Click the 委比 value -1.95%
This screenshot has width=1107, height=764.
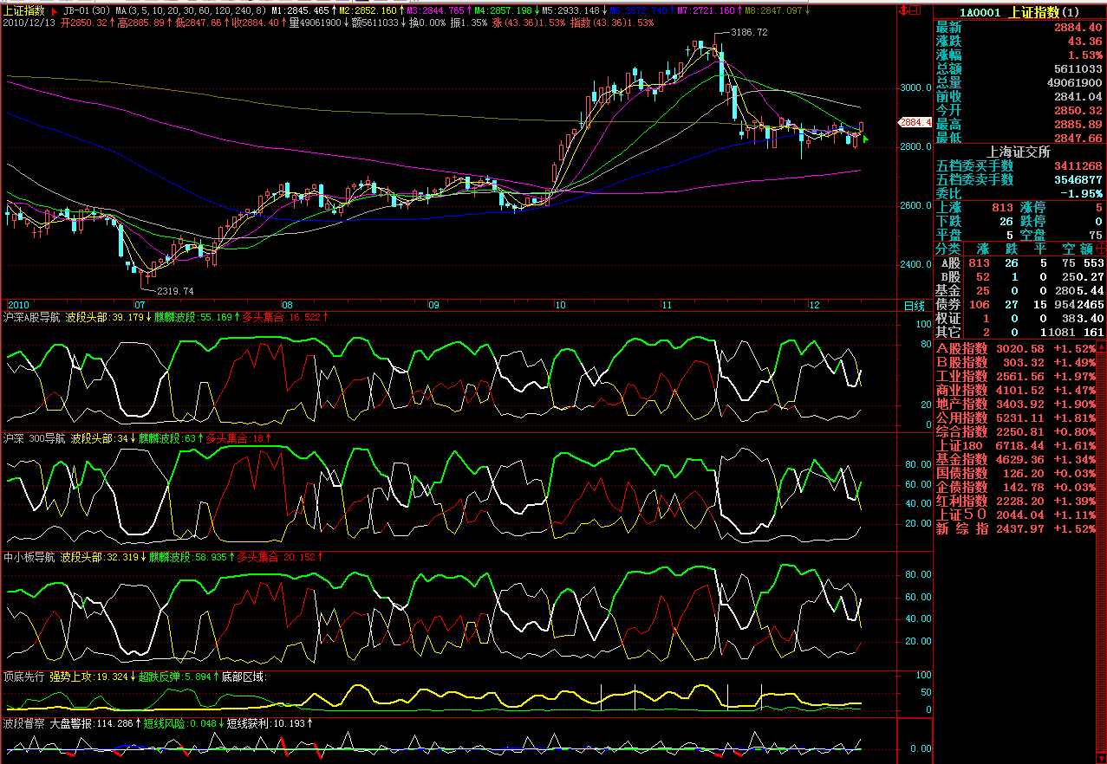point(1081,193)
